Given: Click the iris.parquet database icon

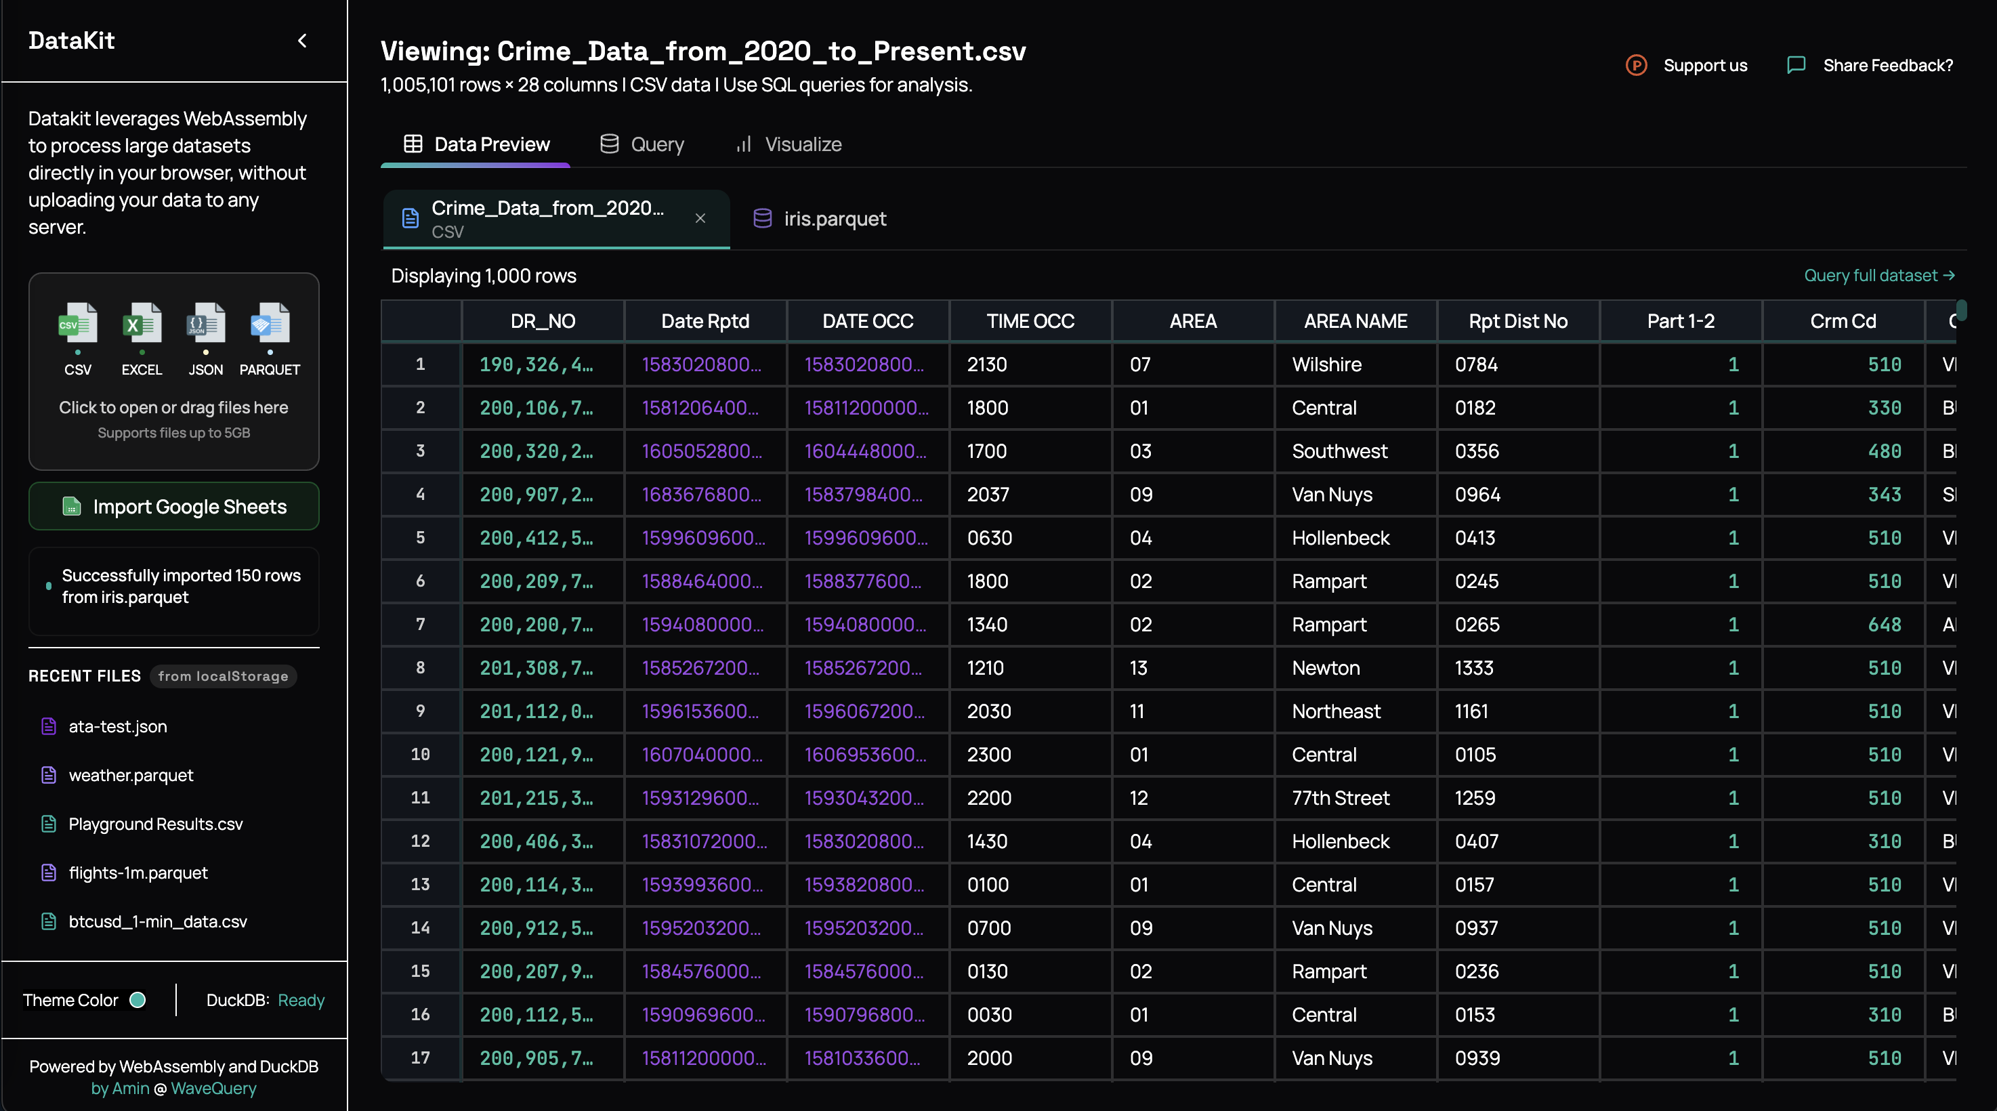Looking at the screenshot, I should [762, 219].
